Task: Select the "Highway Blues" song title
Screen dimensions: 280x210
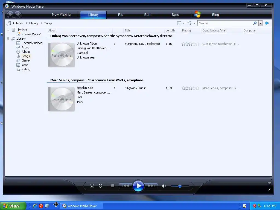Action: (x=135, y=88)
